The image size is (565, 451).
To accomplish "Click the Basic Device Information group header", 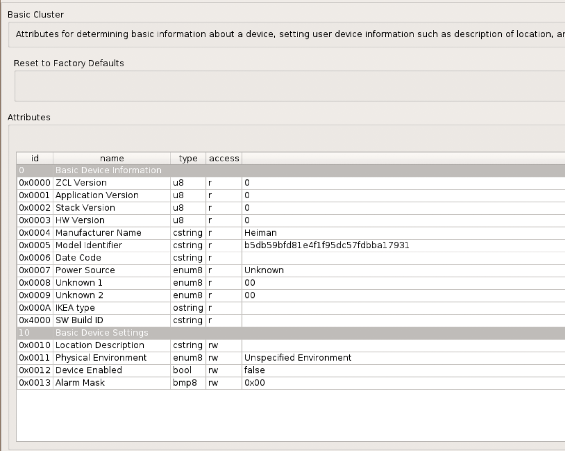I will click(x=291, y=171).
